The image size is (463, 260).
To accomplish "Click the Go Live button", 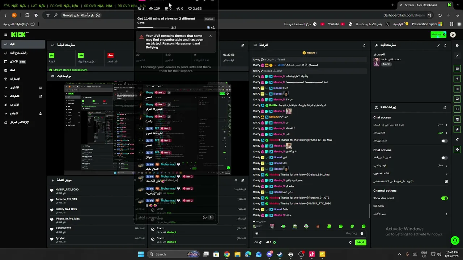I will [438, 35].
